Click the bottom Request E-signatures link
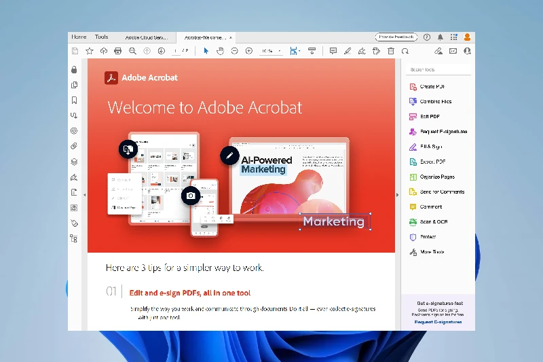 [438, 322]
